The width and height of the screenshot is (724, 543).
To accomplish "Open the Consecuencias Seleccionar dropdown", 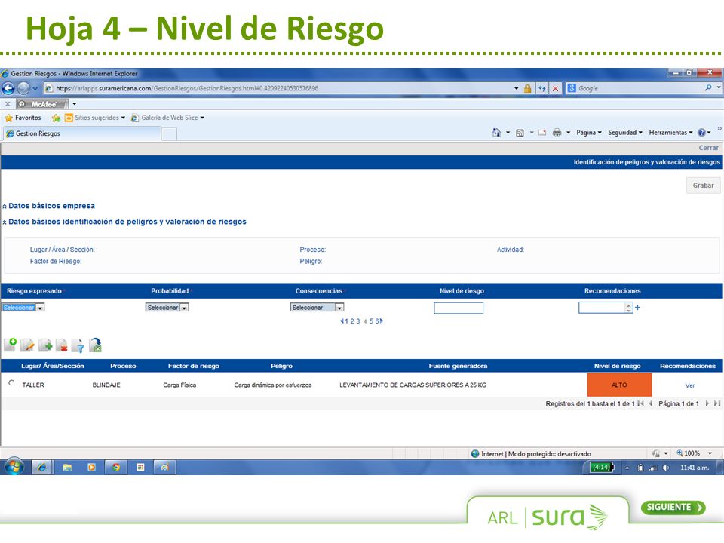I will (318, 308).
